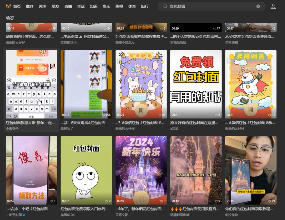Viewport: 285px width, 220px height.
Task: Open the 生日快乐 bunny cake thumbnail
Action: coord(141,84)
